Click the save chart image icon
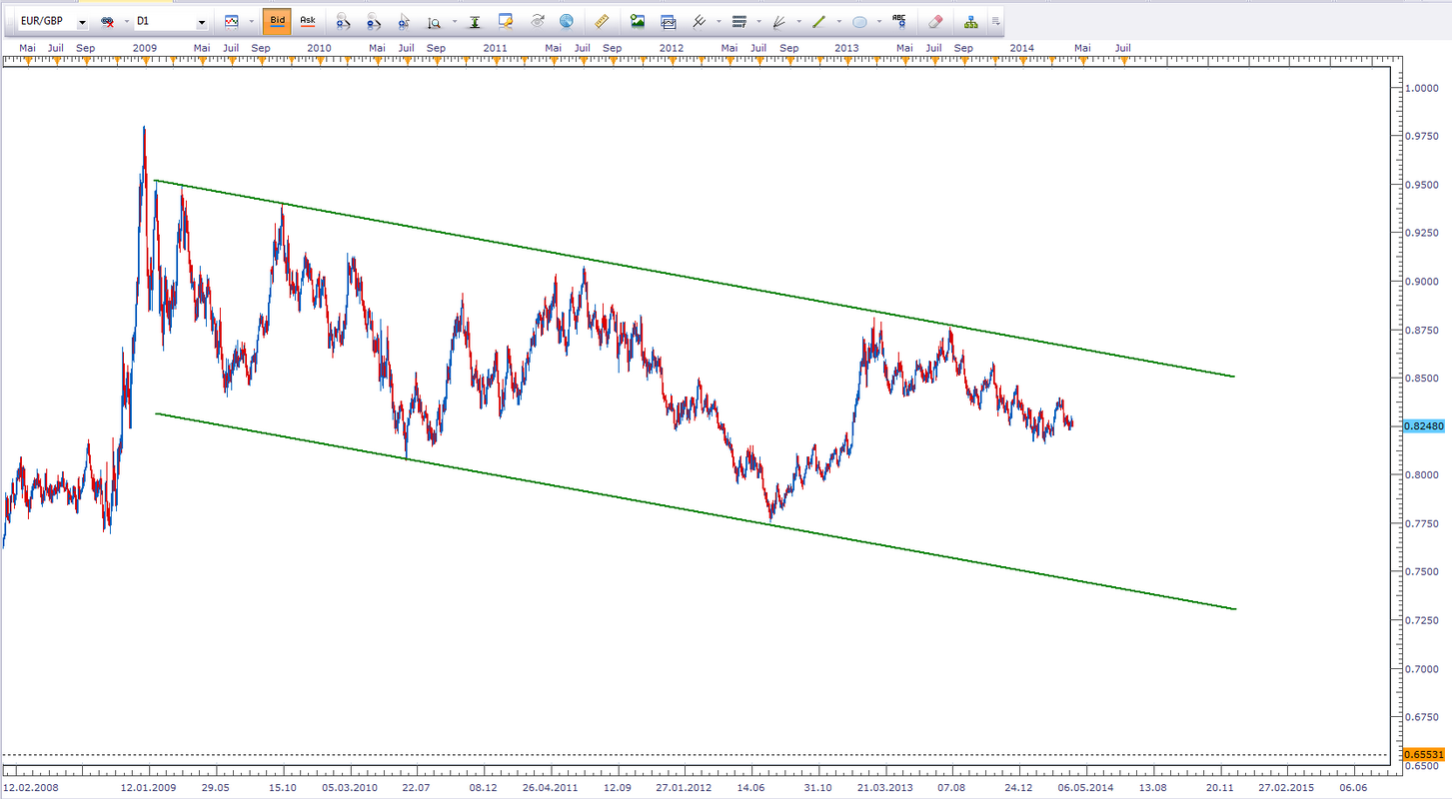This screenshot has height=799, width=1452. point(638,21)
